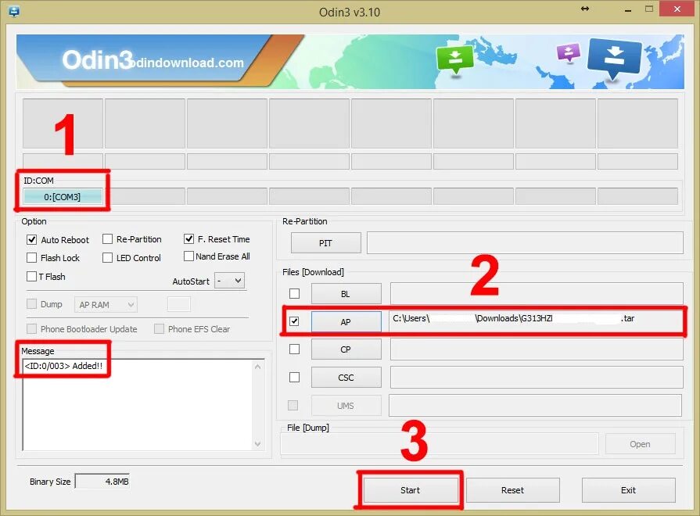
Task: Enable the Flash Lock checkbox
Action: click(x=32, y=257)
